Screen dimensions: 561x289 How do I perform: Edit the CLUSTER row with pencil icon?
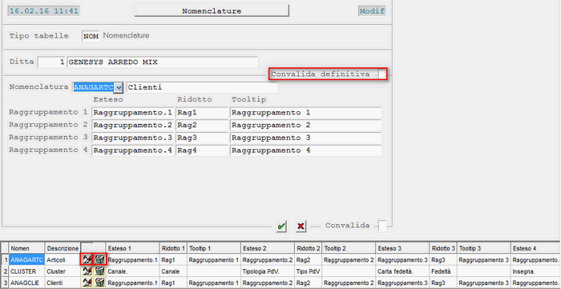coord(87,271)
